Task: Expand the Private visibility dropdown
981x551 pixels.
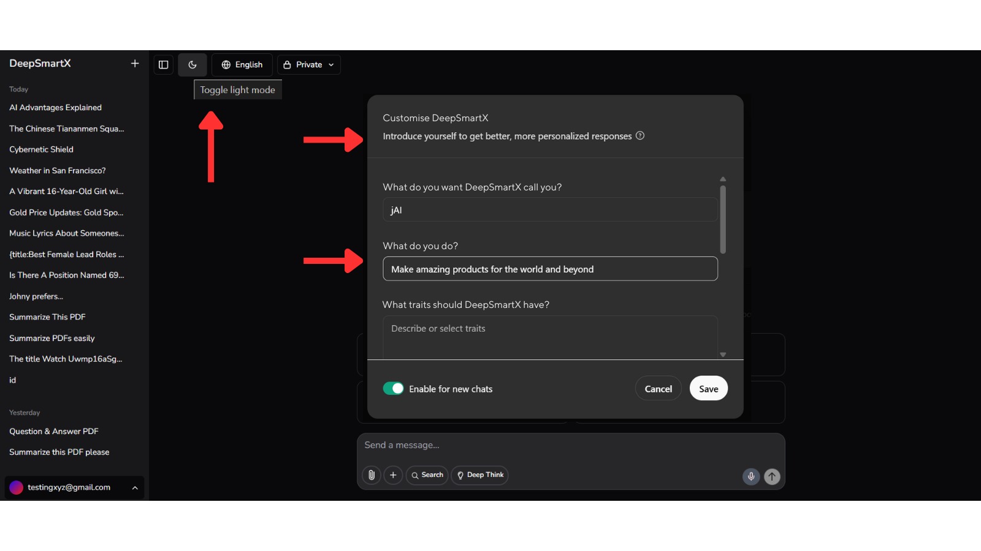Action: point(309,65)
